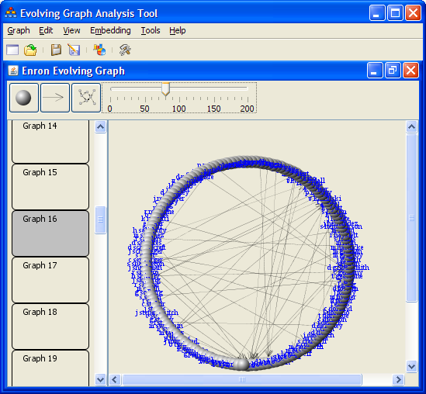The image size is (426, 394).
Task: Save using the floppy disk icon
Action: (x=56, y=50)
